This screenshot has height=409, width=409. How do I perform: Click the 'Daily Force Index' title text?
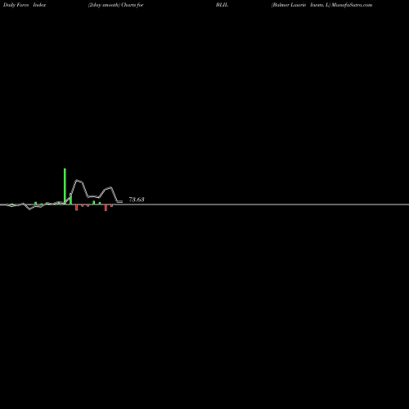coord(25,5)
